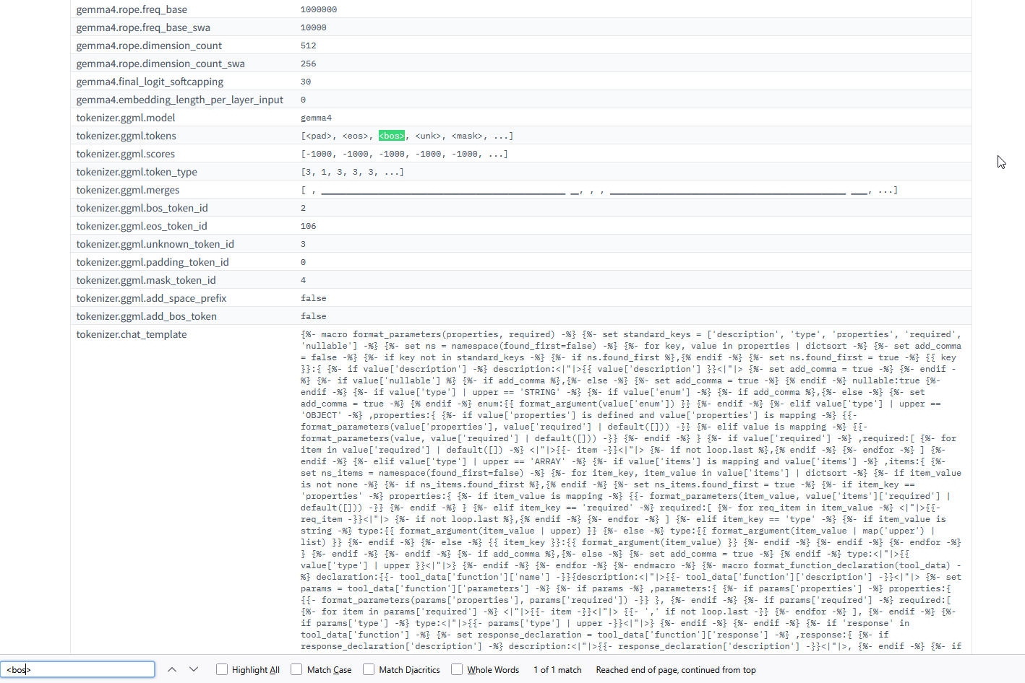Viewport: 1025px width, 683px height.
Task: Click the chat template Jinja text block
Action: 632,490
